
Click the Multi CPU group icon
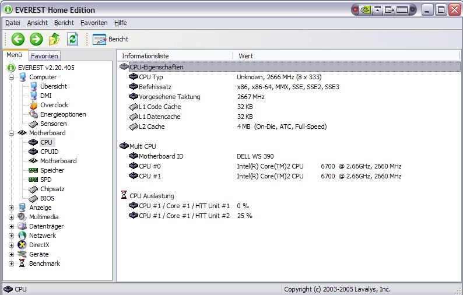[x=124, y=146]
